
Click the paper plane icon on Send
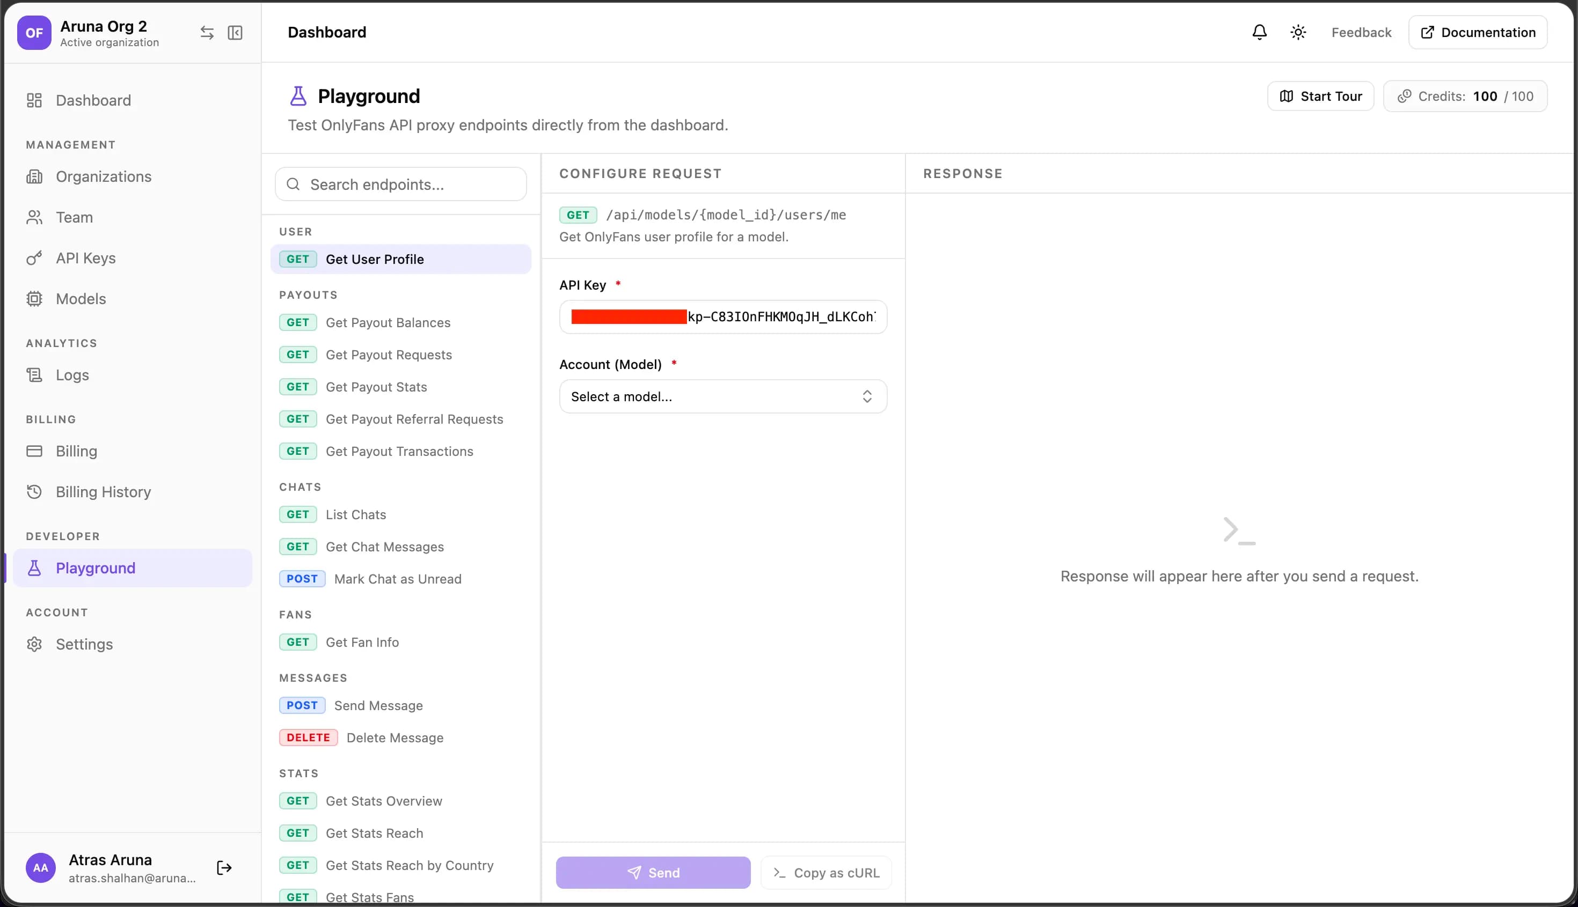pos(634,873)
